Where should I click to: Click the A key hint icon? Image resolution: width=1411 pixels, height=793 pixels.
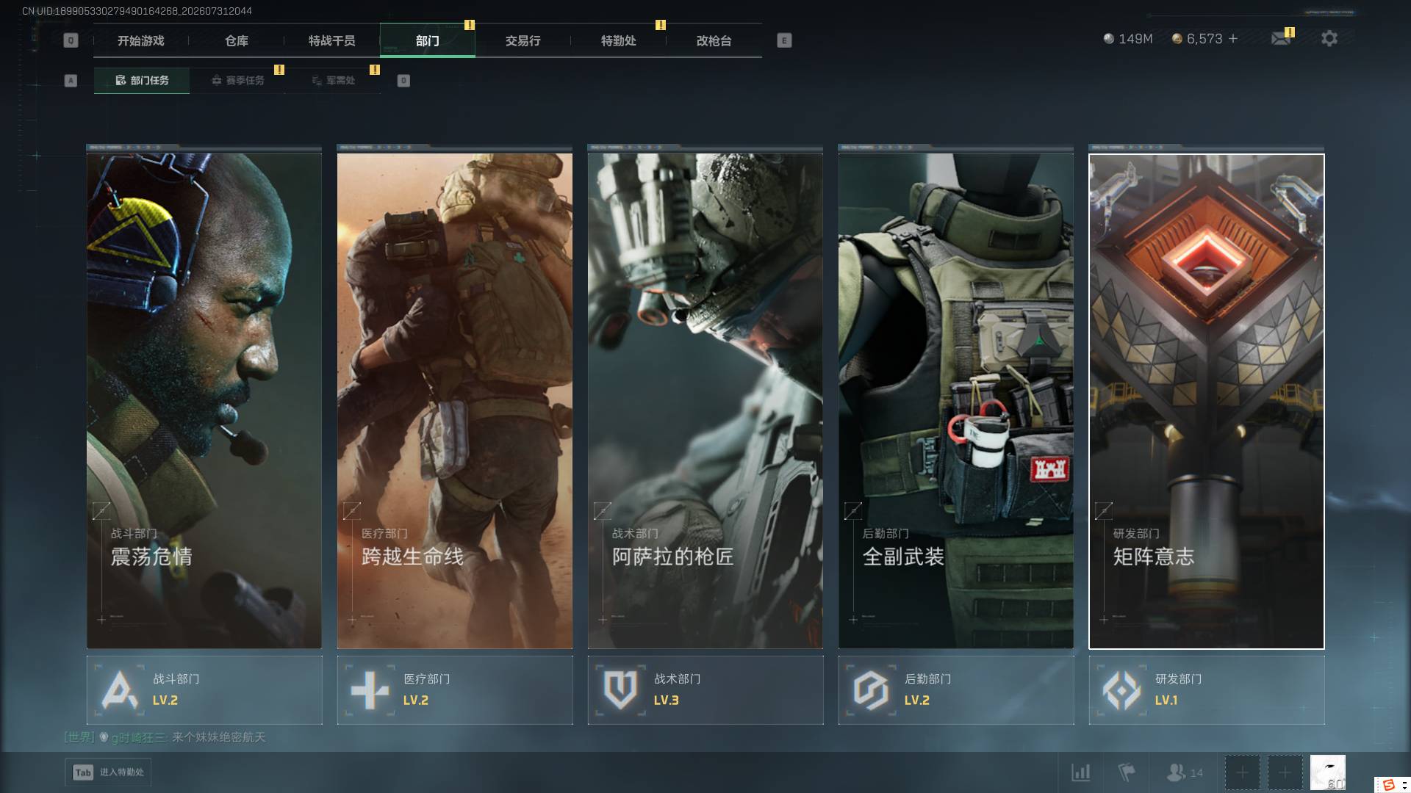71,81
